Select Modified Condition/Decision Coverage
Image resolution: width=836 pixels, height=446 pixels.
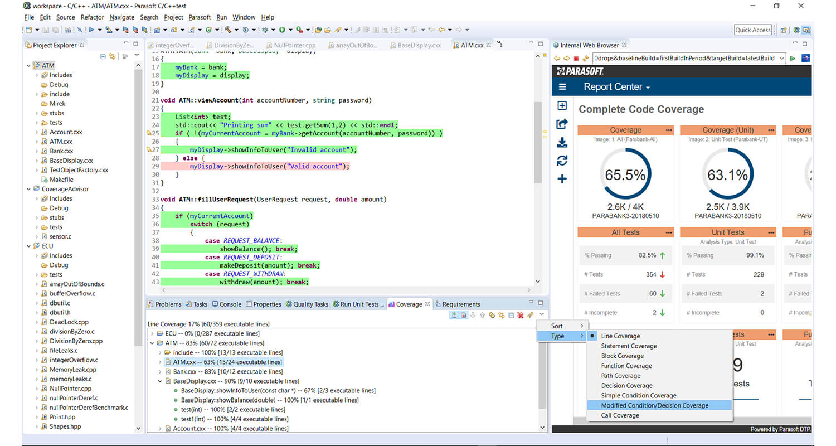[659, 405]
